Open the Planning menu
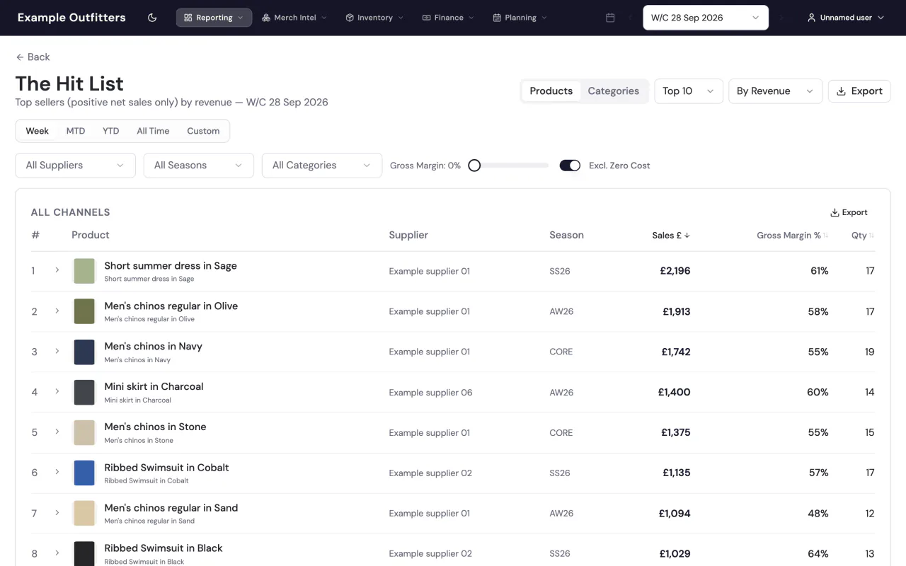906x566 pixels. click(520, 18)
